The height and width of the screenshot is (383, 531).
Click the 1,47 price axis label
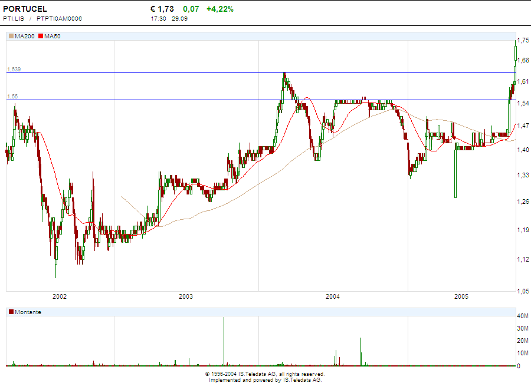tap(523, 126)
